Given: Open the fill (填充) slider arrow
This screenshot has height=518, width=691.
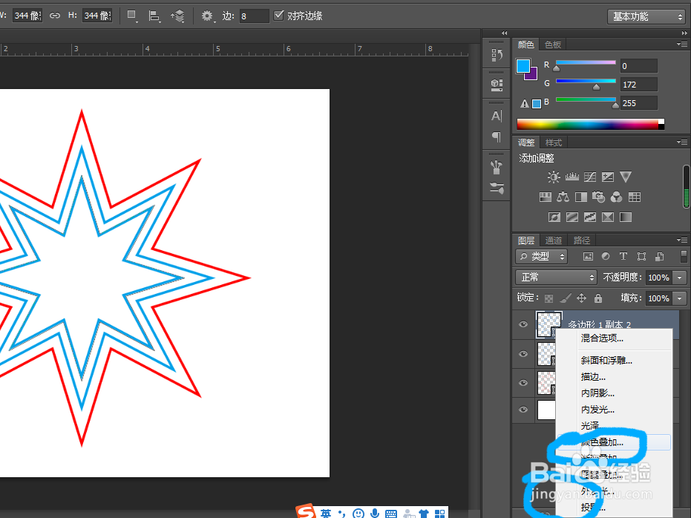Looking at the screenshot, I should coord(680,298).
